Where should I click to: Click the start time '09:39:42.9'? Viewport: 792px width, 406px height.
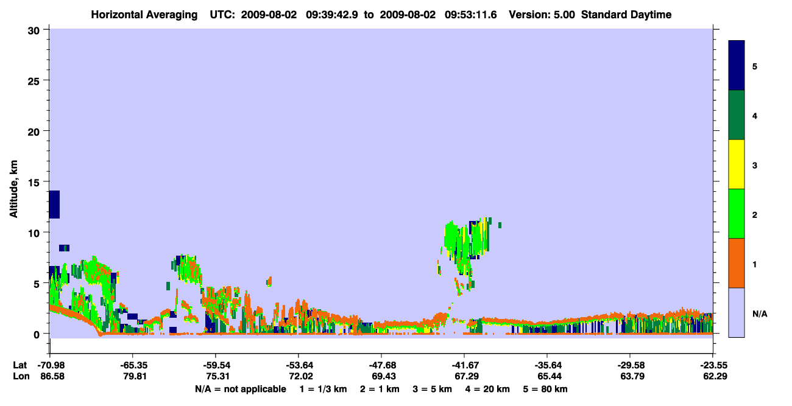point(331,15)
